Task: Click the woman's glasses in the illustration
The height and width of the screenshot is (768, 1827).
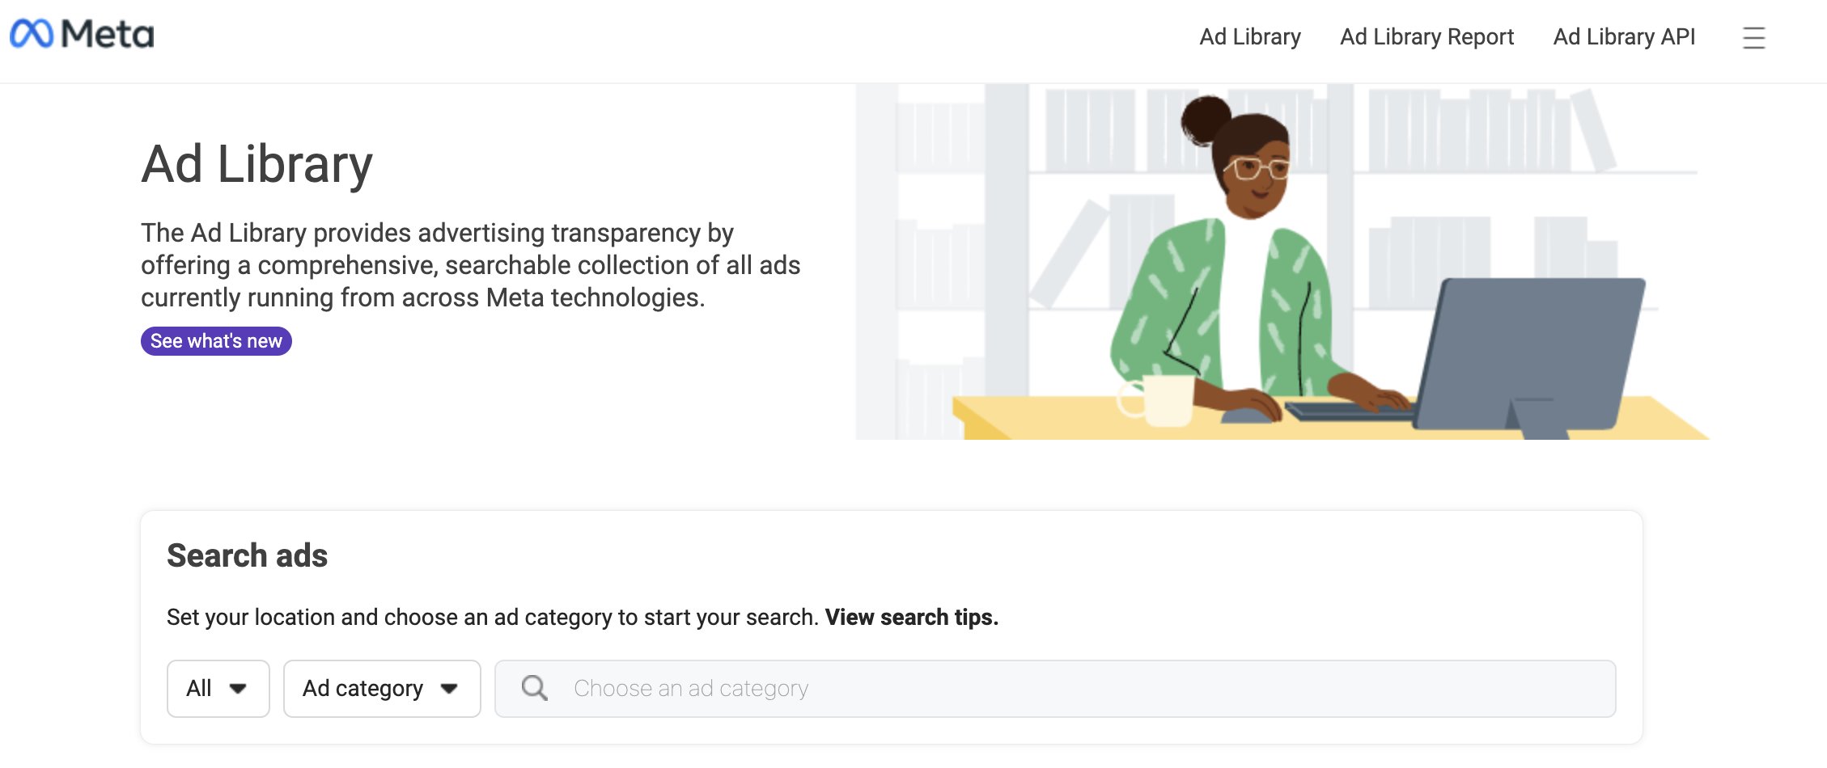Action: click(x=1257, y=169)
